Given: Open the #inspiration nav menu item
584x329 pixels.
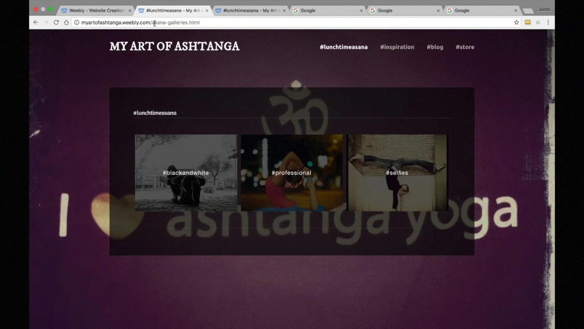Looking at the screenshot, I should (x=397, y=47).
